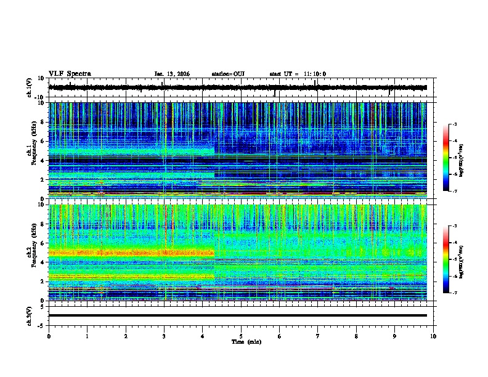The width and height of the screenshot is (488, 377).
Task: Click the ch.2 spectrogram panel
Action: click(x=238, y=253)
